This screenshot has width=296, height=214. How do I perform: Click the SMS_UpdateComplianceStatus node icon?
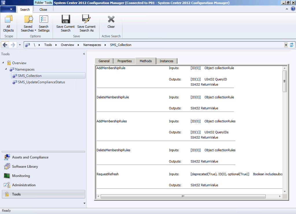click(15, 82)
